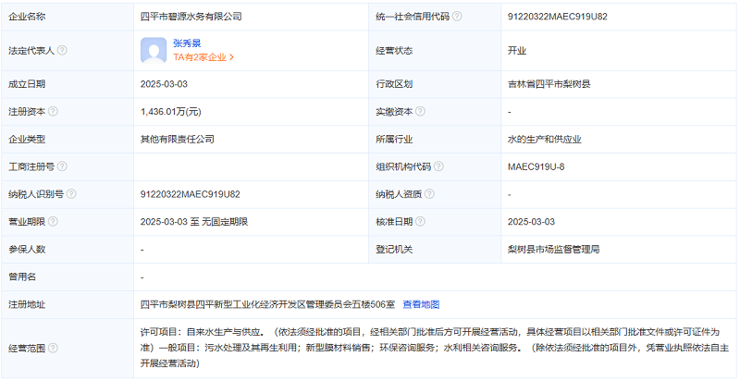Screen dimensions: 740x381
Task: Click the business scope paragraph starting 许可项目
Action: pyautogui.click(x=435, y=348)
